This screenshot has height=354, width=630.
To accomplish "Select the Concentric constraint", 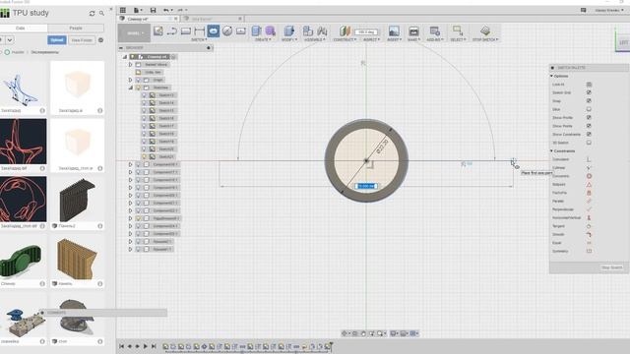I will coord(589,176).
